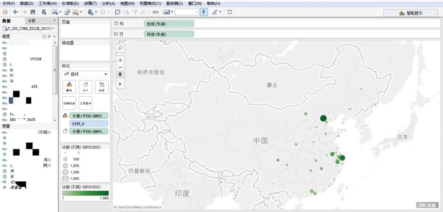Click the 智能显示 Show Me button

click(x=411, y=13)
